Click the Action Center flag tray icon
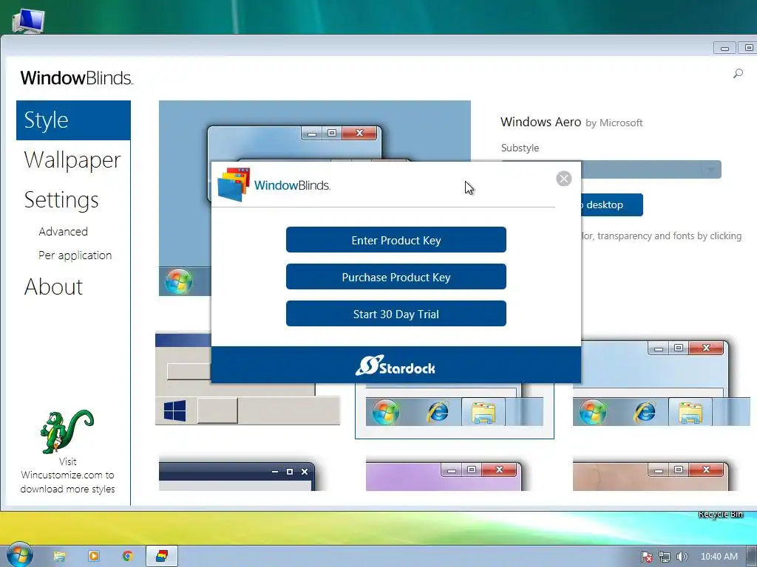 point(646,557)
